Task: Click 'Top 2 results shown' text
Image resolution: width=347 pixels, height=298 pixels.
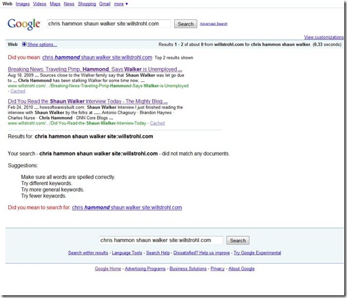Action: [173, 58]
